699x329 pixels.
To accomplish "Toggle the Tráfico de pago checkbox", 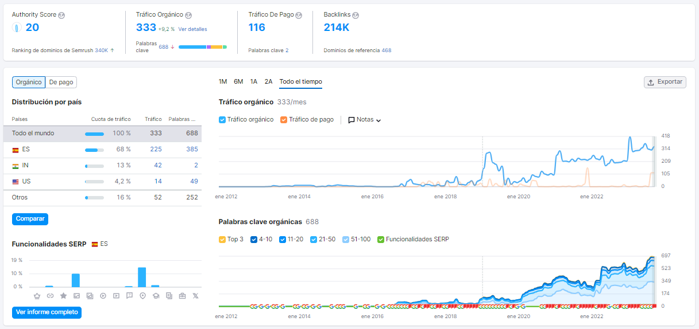I will [x=284, y=120].
